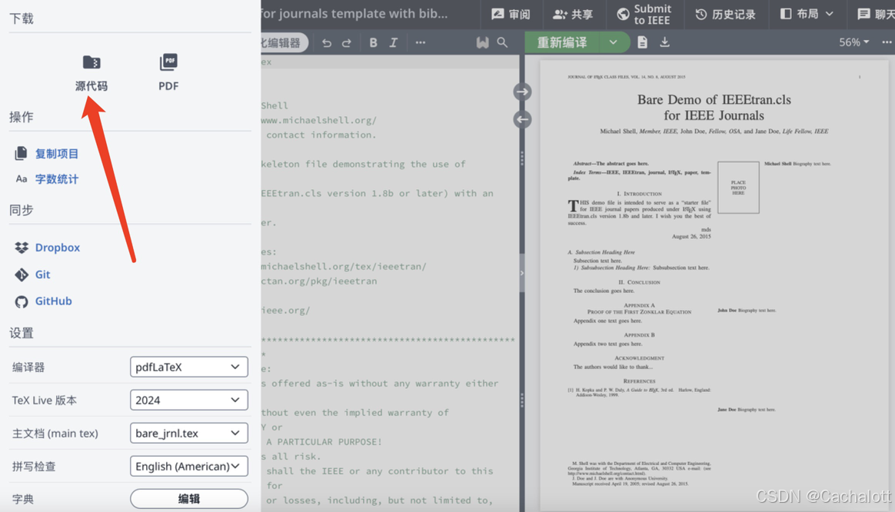Viewport: 895px width, 512px height.
Task: Open the compiler dropdown showing pdfLaTeX
Action: (x=188, y=367)
